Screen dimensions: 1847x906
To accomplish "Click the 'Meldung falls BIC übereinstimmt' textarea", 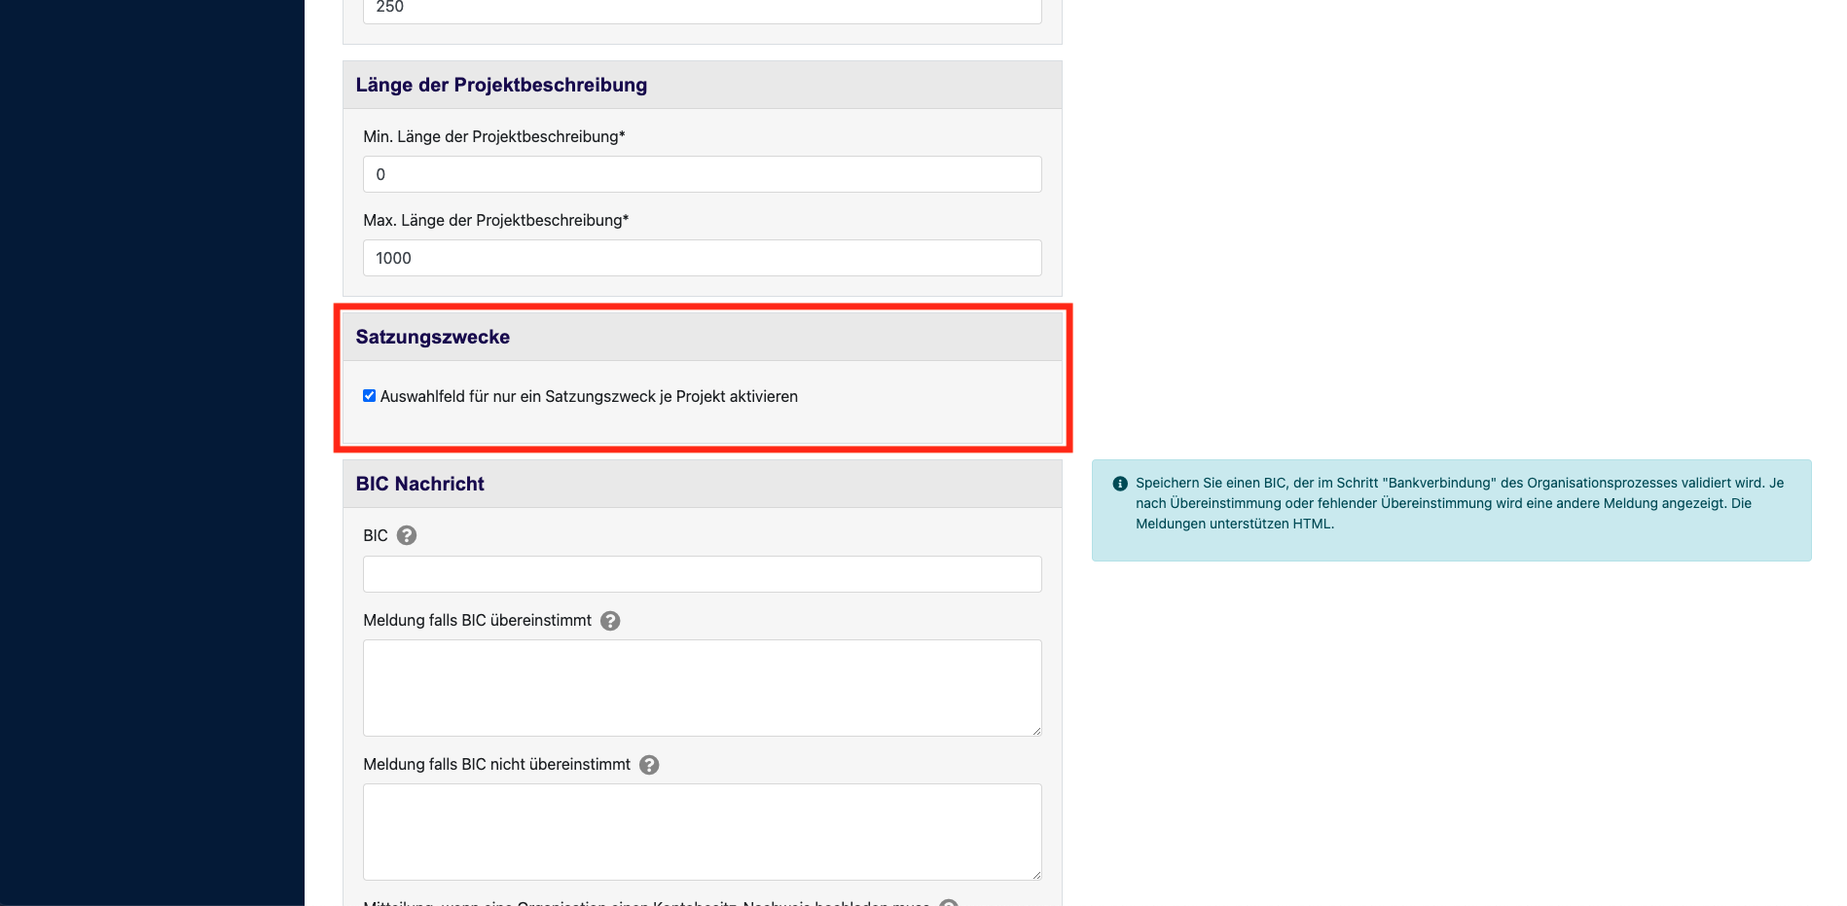I will tap(702, 687).
